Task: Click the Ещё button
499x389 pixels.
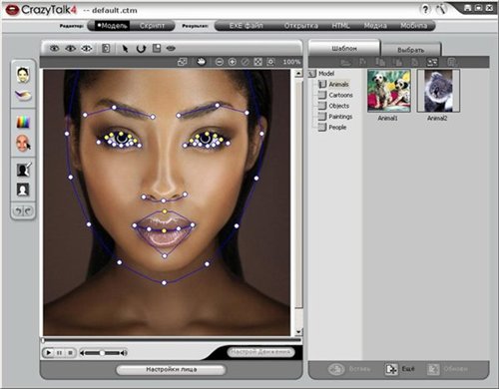Action: coord(400,369)
